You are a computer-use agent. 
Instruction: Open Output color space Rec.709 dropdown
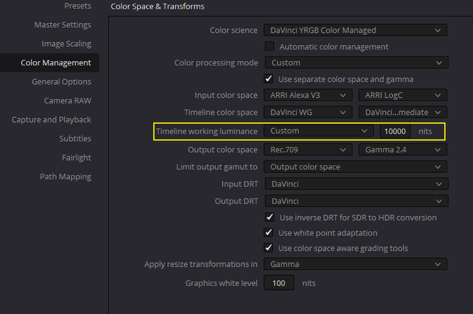(x=308, y=150)
